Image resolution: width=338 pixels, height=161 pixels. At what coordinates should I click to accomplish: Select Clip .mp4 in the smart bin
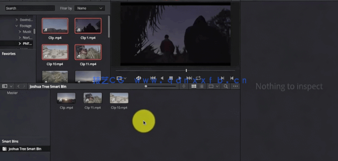point(67,98)
